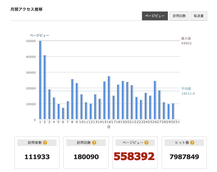This screenshot has height=172, width=217.
Task: Click the ヒット数 card header label
Action: tap(182, 143)
